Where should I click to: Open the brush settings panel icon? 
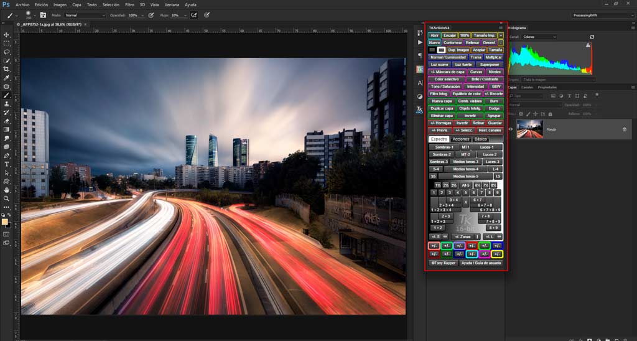tap(43, 15)
